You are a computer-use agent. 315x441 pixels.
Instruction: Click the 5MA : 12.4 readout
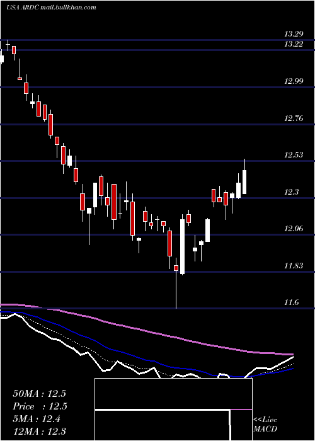coord(37,419)
